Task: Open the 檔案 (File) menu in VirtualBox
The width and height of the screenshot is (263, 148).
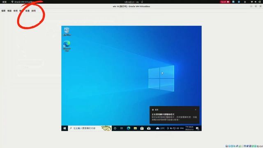Action: point(3,11)
